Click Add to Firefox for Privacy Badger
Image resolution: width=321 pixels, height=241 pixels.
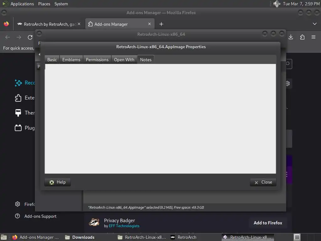pyautogui.click(x=268, y=223)
